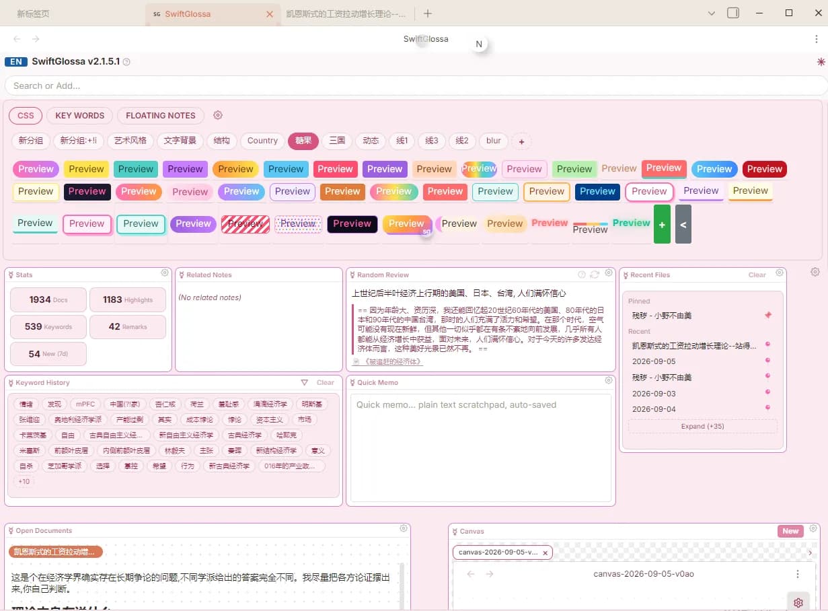The height and width of the screenshot is (611, 828).
Task: Open the 539 Keywords stat card
Action: tap(48, 326)
